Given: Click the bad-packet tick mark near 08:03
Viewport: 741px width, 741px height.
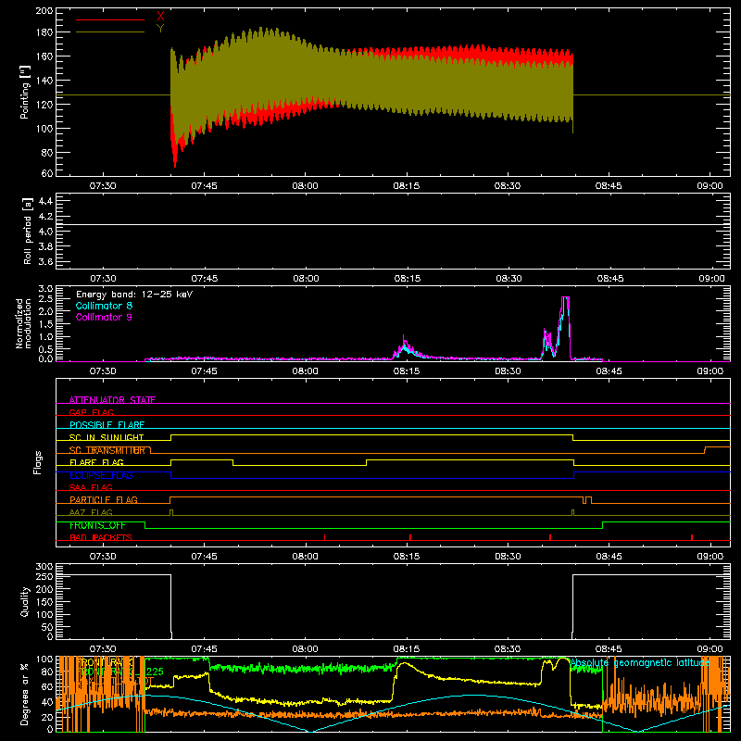Looking at the screenshot, I should pyautogui.click(x=325, y=537).
